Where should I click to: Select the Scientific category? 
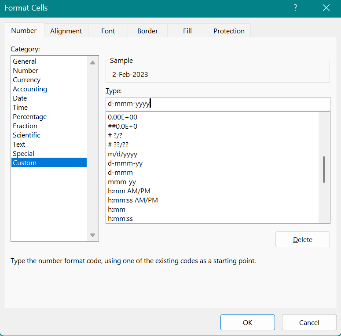click(49, 135)
